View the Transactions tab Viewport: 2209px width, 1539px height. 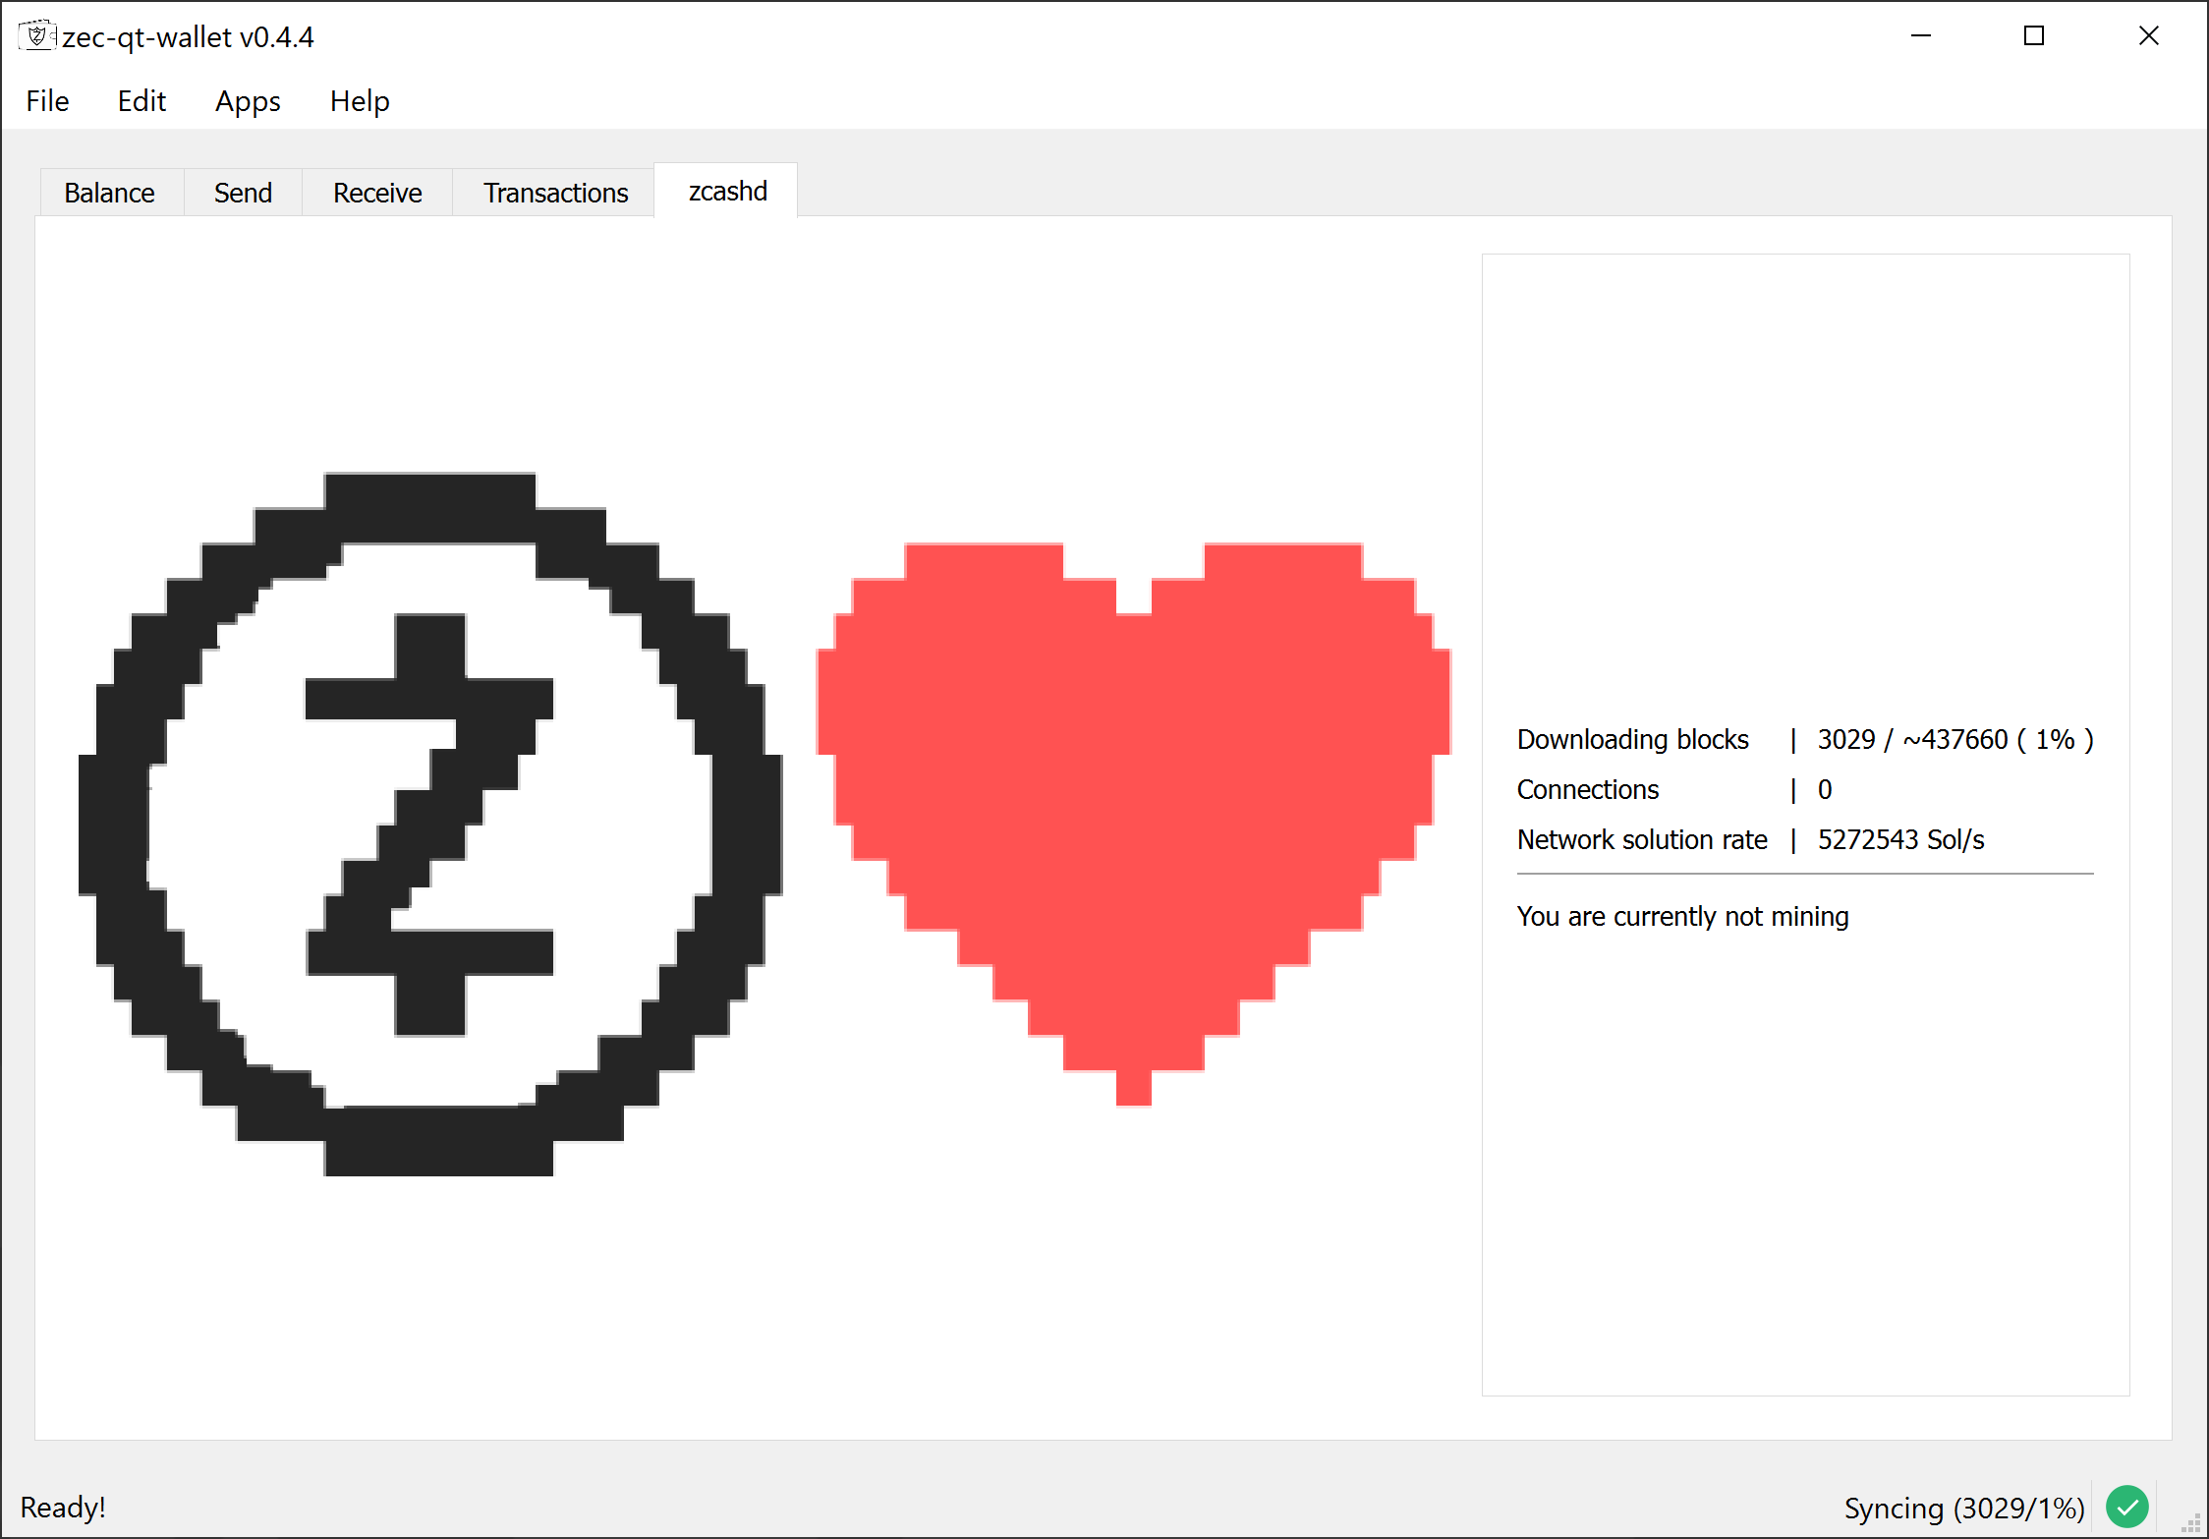click(x=555, y=193)
